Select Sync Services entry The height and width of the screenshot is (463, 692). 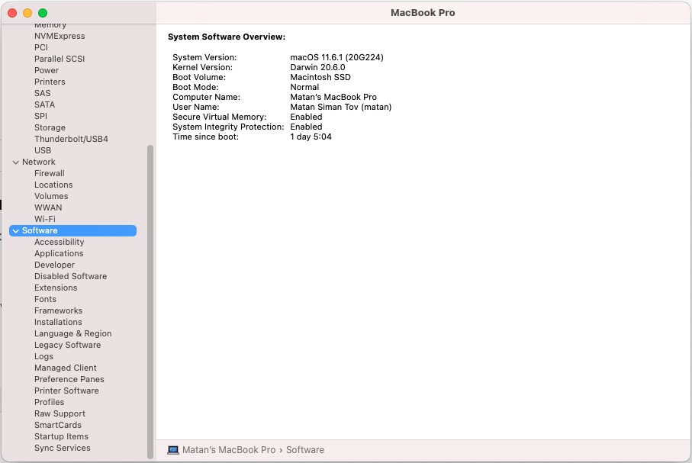(x=63, y=449)
